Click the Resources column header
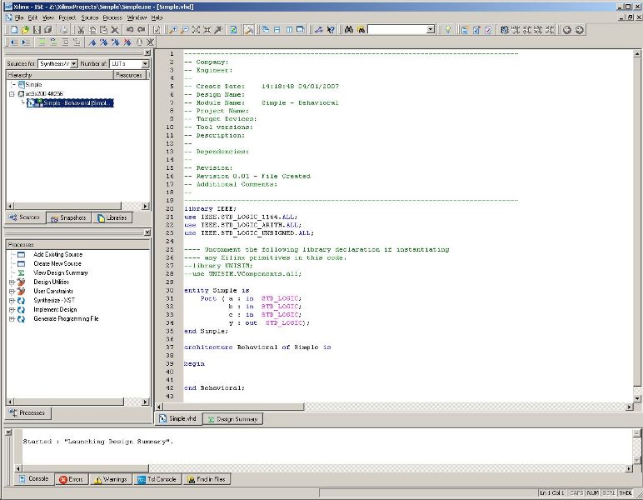This screenshot has width=643, height=500. coord(129,75)
